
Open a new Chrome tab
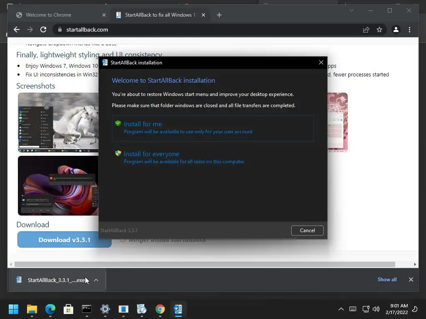(x=219, y=15)
